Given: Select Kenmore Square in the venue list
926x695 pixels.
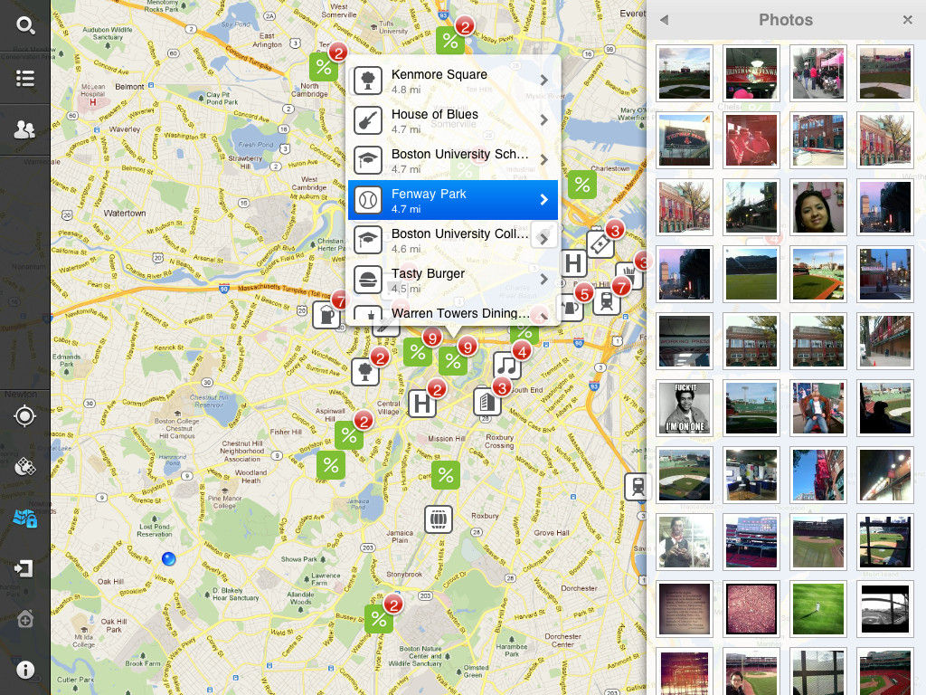Looking at the screenshot, I should pos(453,81).
